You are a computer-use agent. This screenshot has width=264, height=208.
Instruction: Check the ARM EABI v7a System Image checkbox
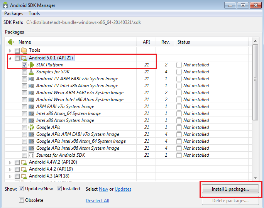(x=24, y=107)
